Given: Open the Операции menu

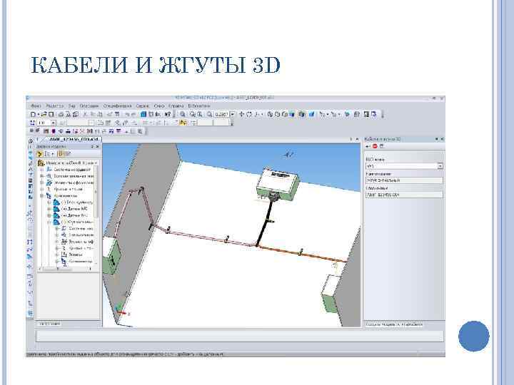Looking at the screenshot, I should (x=89, y=106).
